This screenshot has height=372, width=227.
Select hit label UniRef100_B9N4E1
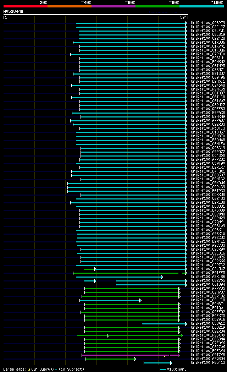[208, 242]
